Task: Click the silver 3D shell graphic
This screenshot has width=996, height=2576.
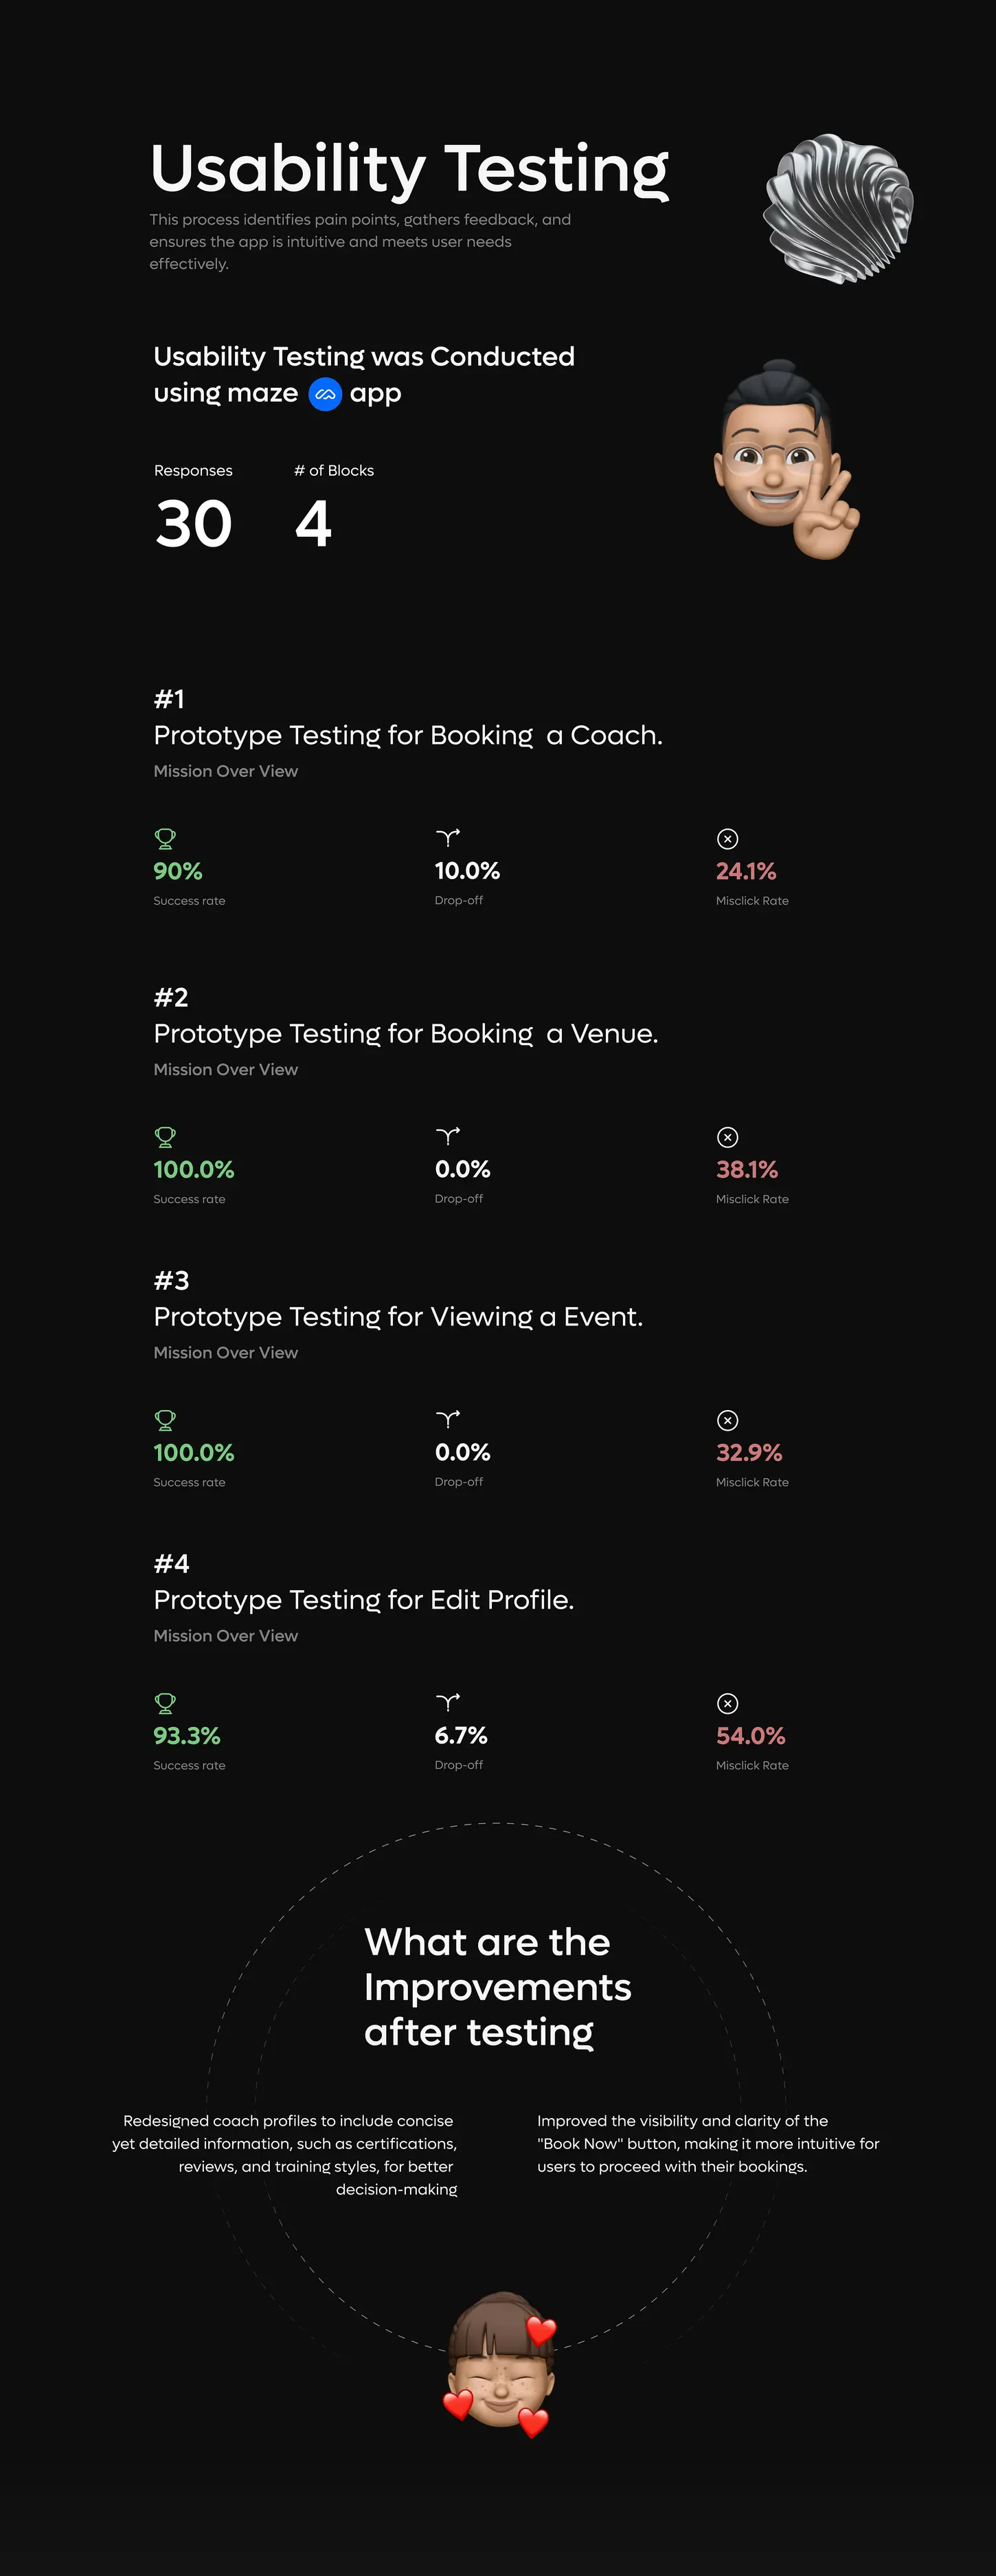Action: pyautogui.click(x=839, y=208)
